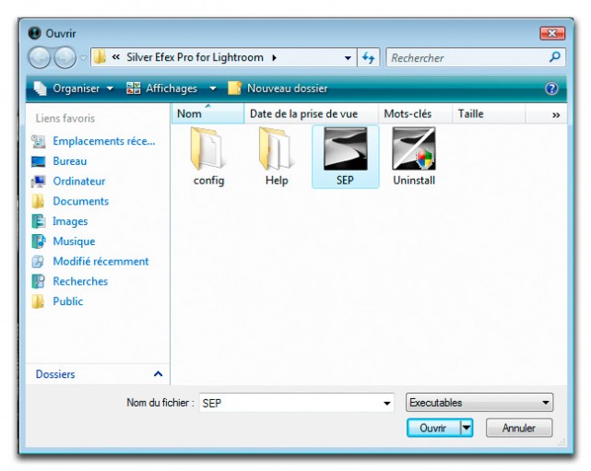Expand the recent pages dropdown arrow
The height and width of the screenshot is (471, 591).
[83, 58]
